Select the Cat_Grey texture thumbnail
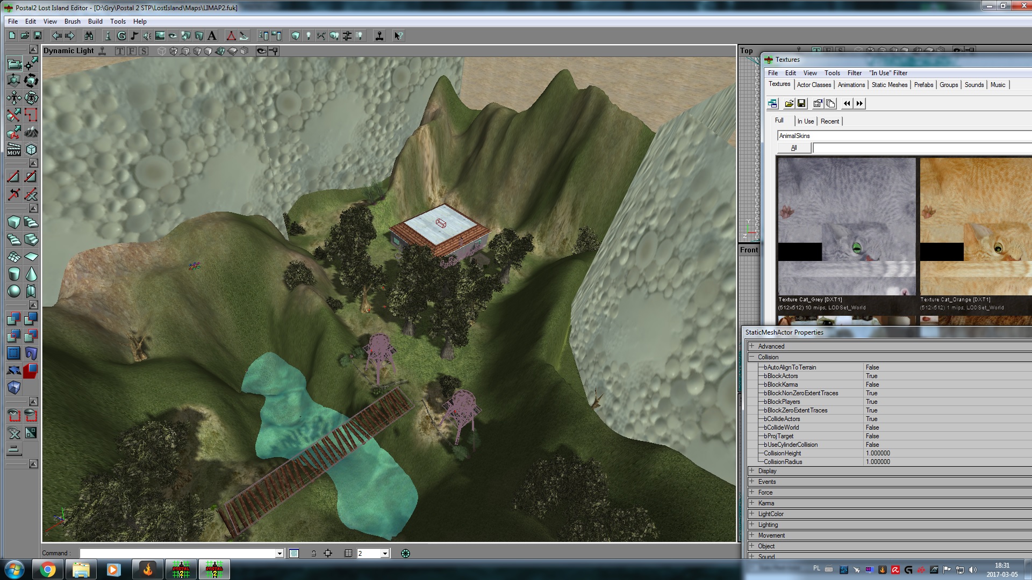1032x580 pixels. 847,226
